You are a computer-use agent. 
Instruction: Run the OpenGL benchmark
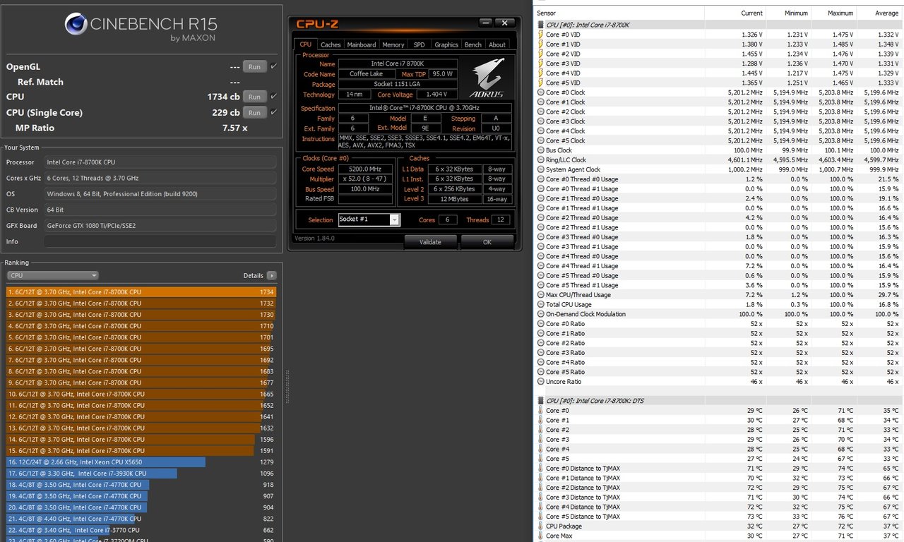click(x=254, y=66)
